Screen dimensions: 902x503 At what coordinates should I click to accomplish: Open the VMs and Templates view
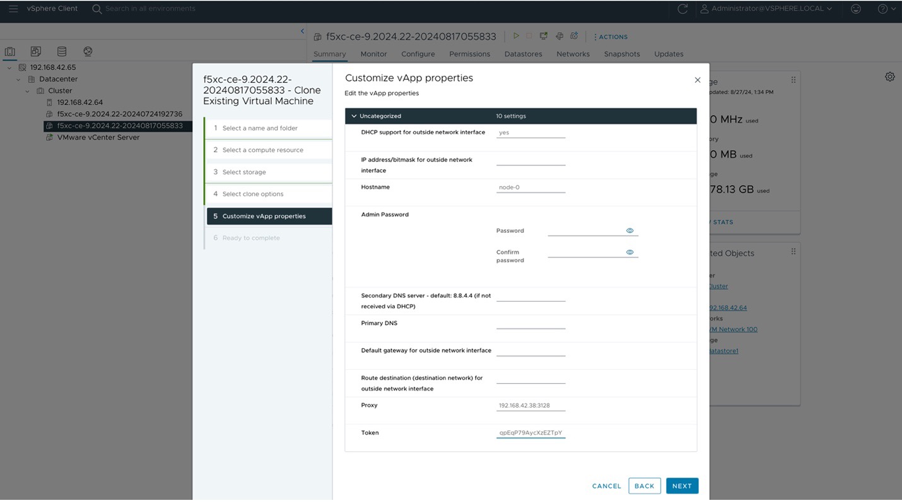(x=35, y=51)
